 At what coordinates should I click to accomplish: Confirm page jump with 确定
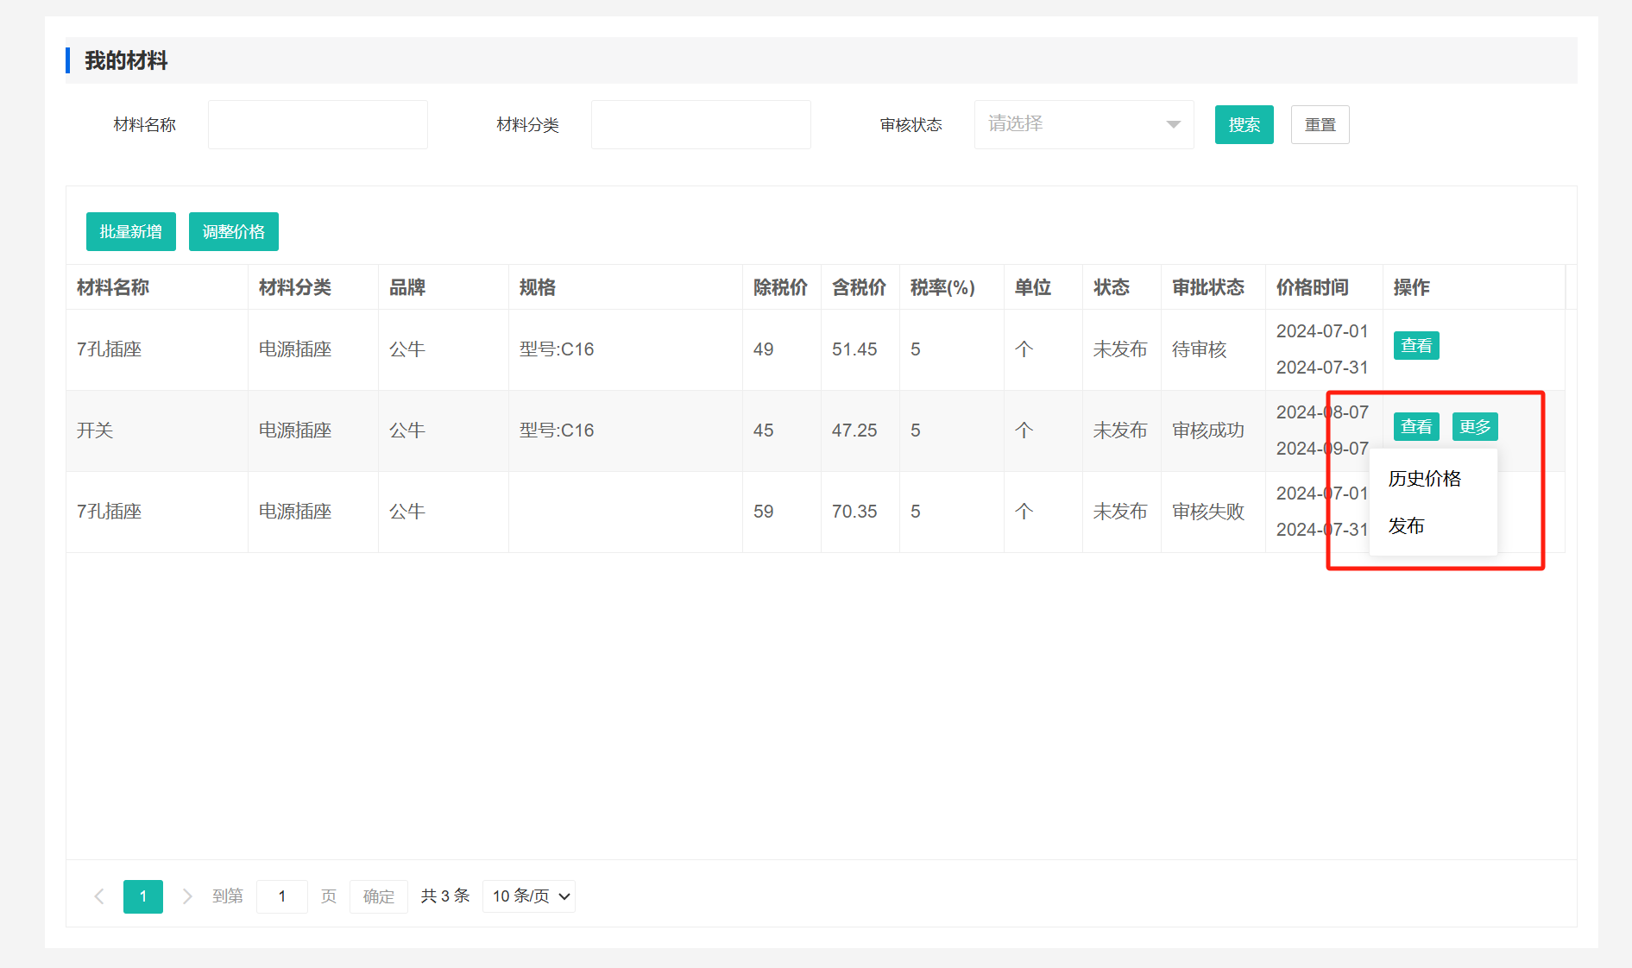(x=379, y=896)
